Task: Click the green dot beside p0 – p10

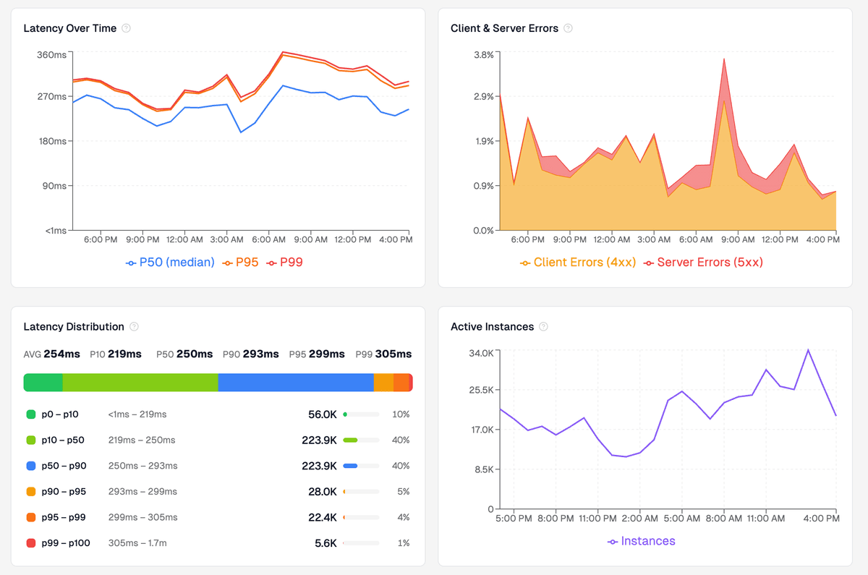Action: click(29, 414)
